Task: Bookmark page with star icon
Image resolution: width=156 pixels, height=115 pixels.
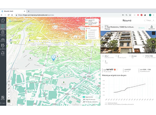Action: (130, 15)
